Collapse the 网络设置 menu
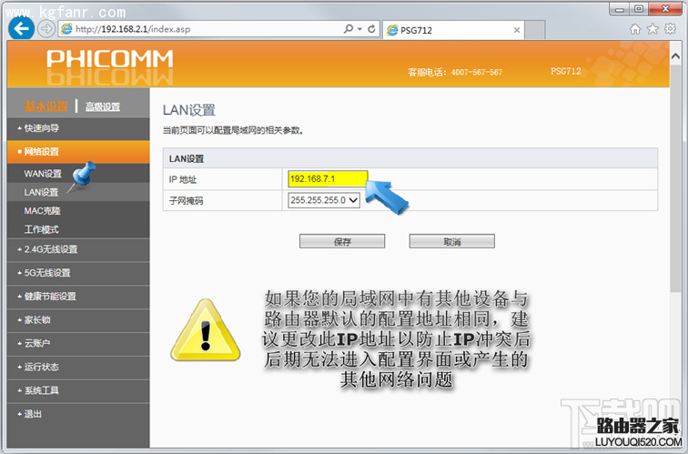 78,152
